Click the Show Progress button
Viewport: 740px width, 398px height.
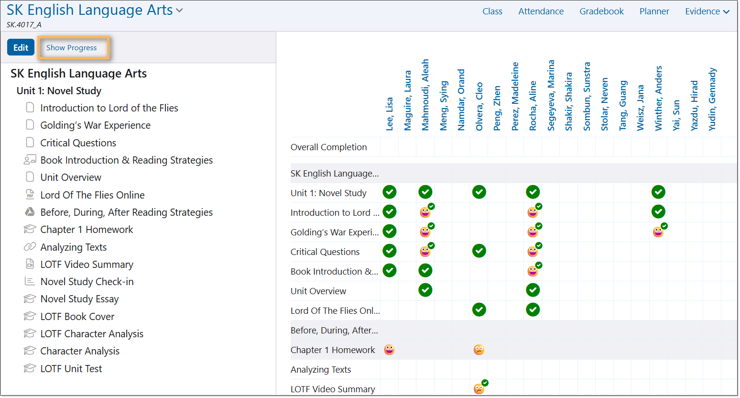(x=72, y=47)
